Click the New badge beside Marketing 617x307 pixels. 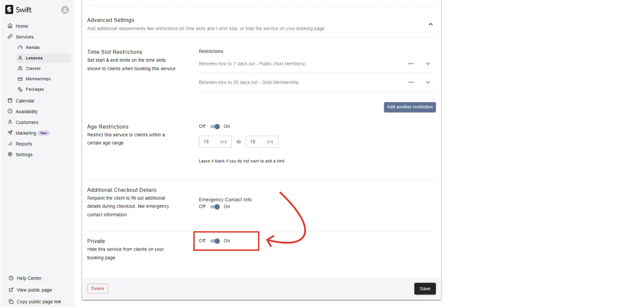point(44,133)
